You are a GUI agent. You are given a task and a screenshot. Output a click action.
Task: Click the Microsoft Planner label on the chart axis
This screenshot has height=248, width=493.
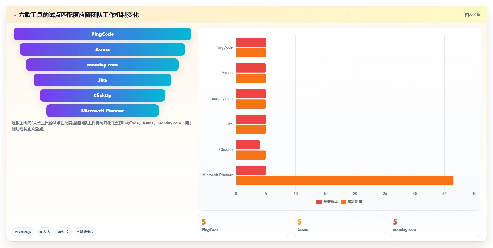[217, 175]
